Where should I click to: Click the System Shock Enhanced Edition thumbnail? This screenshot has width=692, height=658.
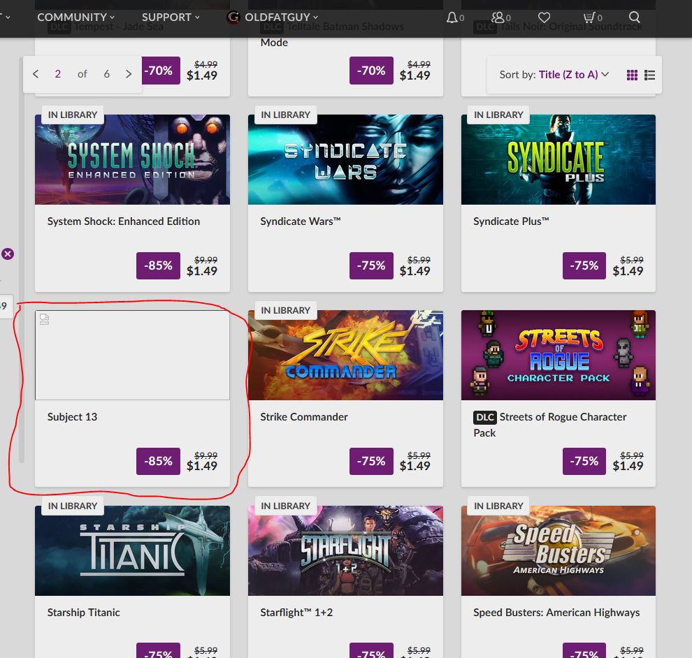132,160
